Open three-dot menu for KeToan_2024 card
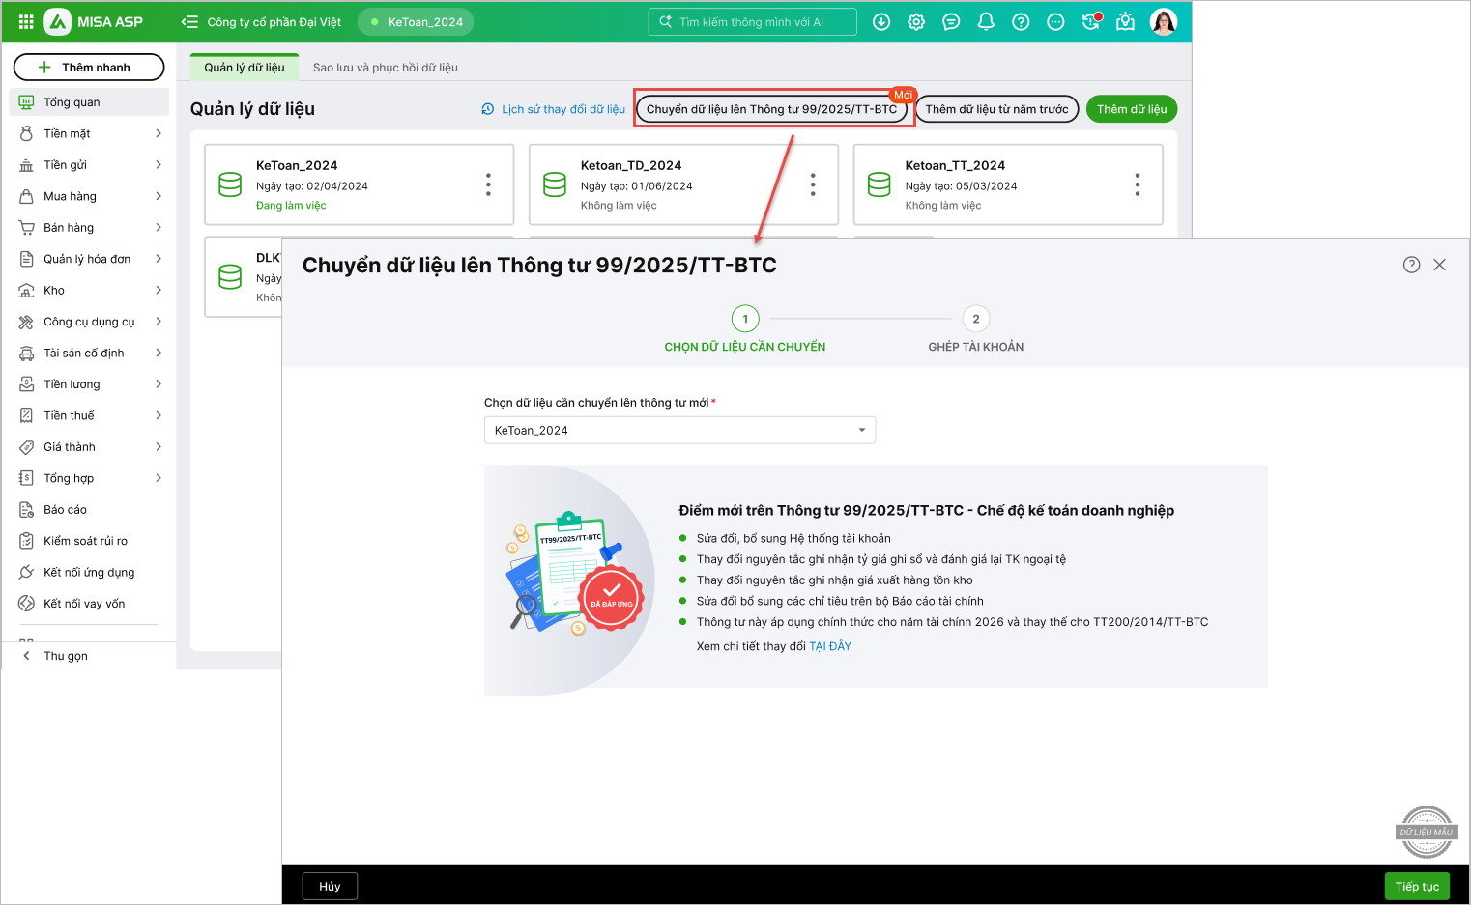The width and height of the screenshot is (1471, 905). click(x=488, y=184)
